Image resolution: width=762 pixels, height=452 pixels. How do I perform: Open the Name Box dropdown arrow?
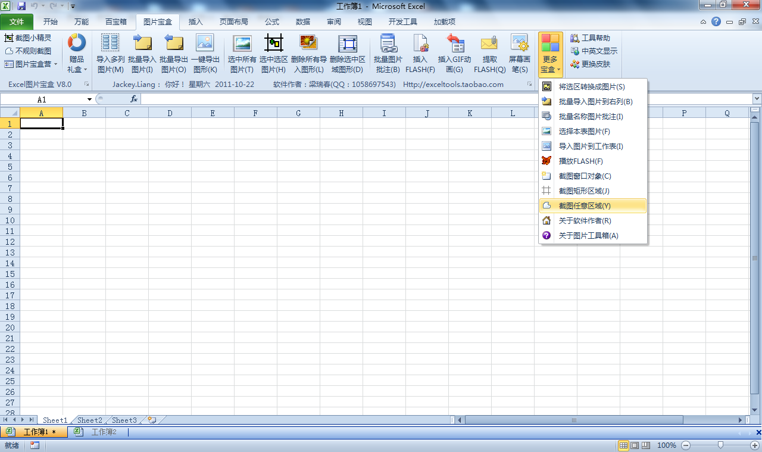point(89,99)
